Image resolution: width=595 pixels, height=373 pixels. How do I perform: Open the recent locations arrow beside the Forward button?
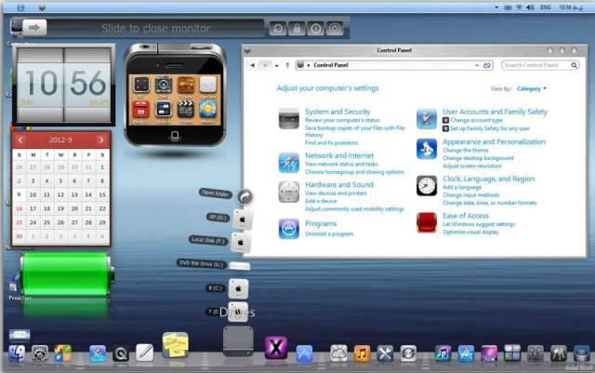pyautogui.click(x=277, y=66)
